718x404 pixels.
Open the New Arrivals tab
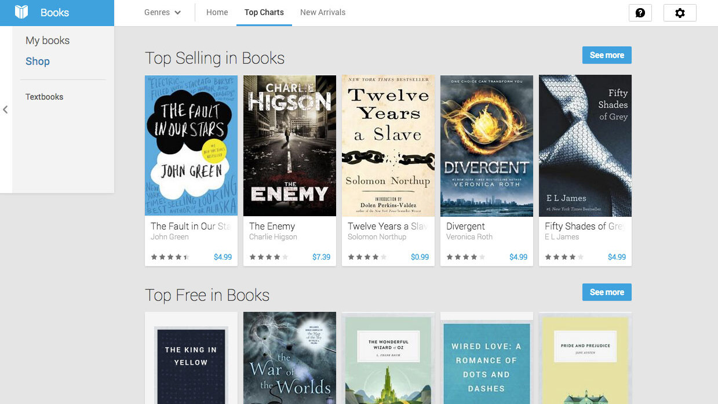323,12
